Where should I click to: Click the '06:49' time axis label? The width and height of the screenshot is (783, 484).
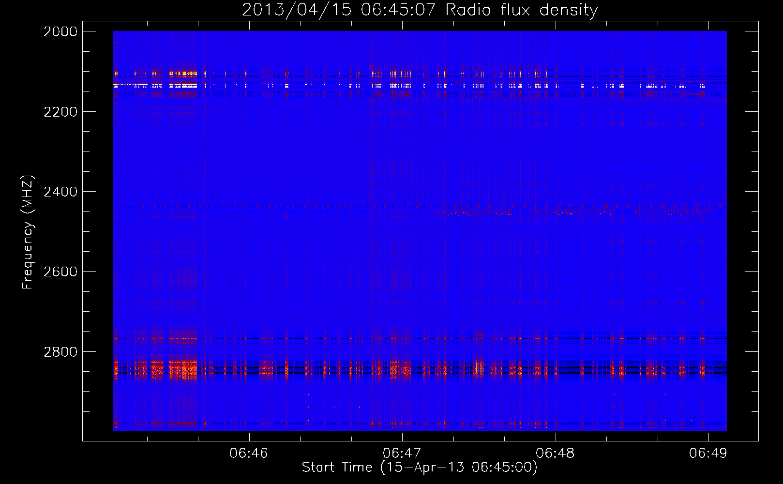click(x=708, y=453)
